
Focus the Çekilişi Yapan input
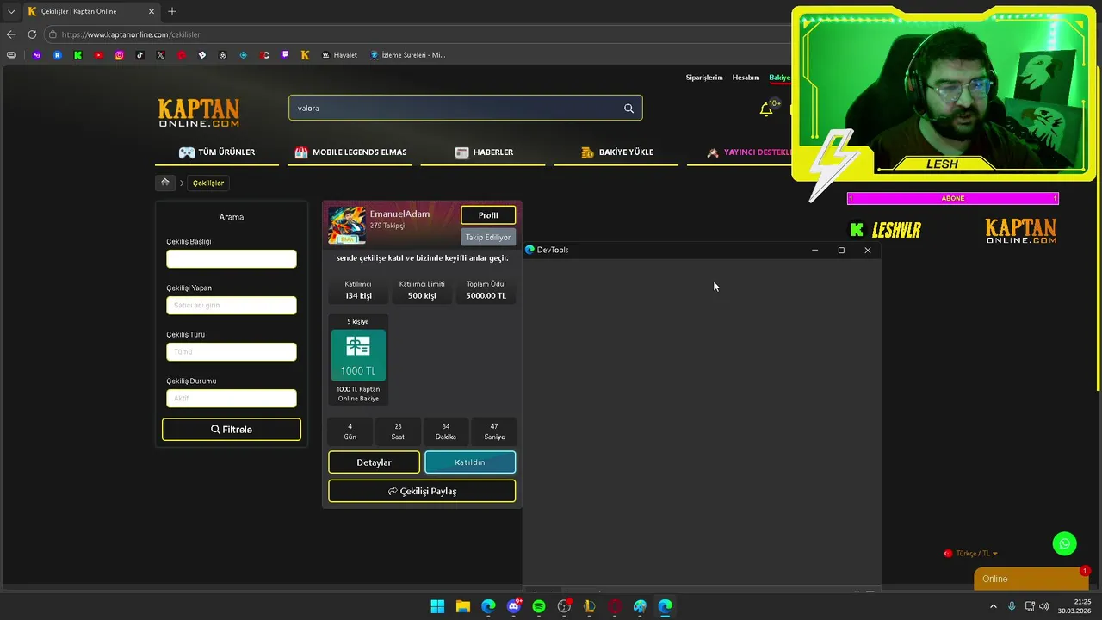[232, 306]
